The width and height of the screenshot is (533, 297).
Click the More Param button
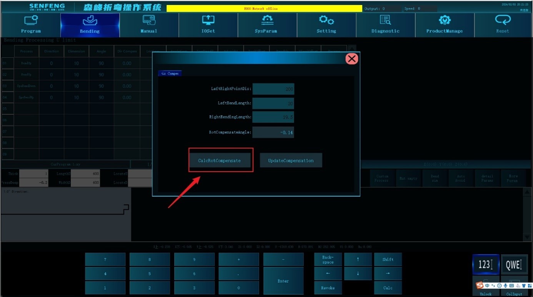[513, 178]
